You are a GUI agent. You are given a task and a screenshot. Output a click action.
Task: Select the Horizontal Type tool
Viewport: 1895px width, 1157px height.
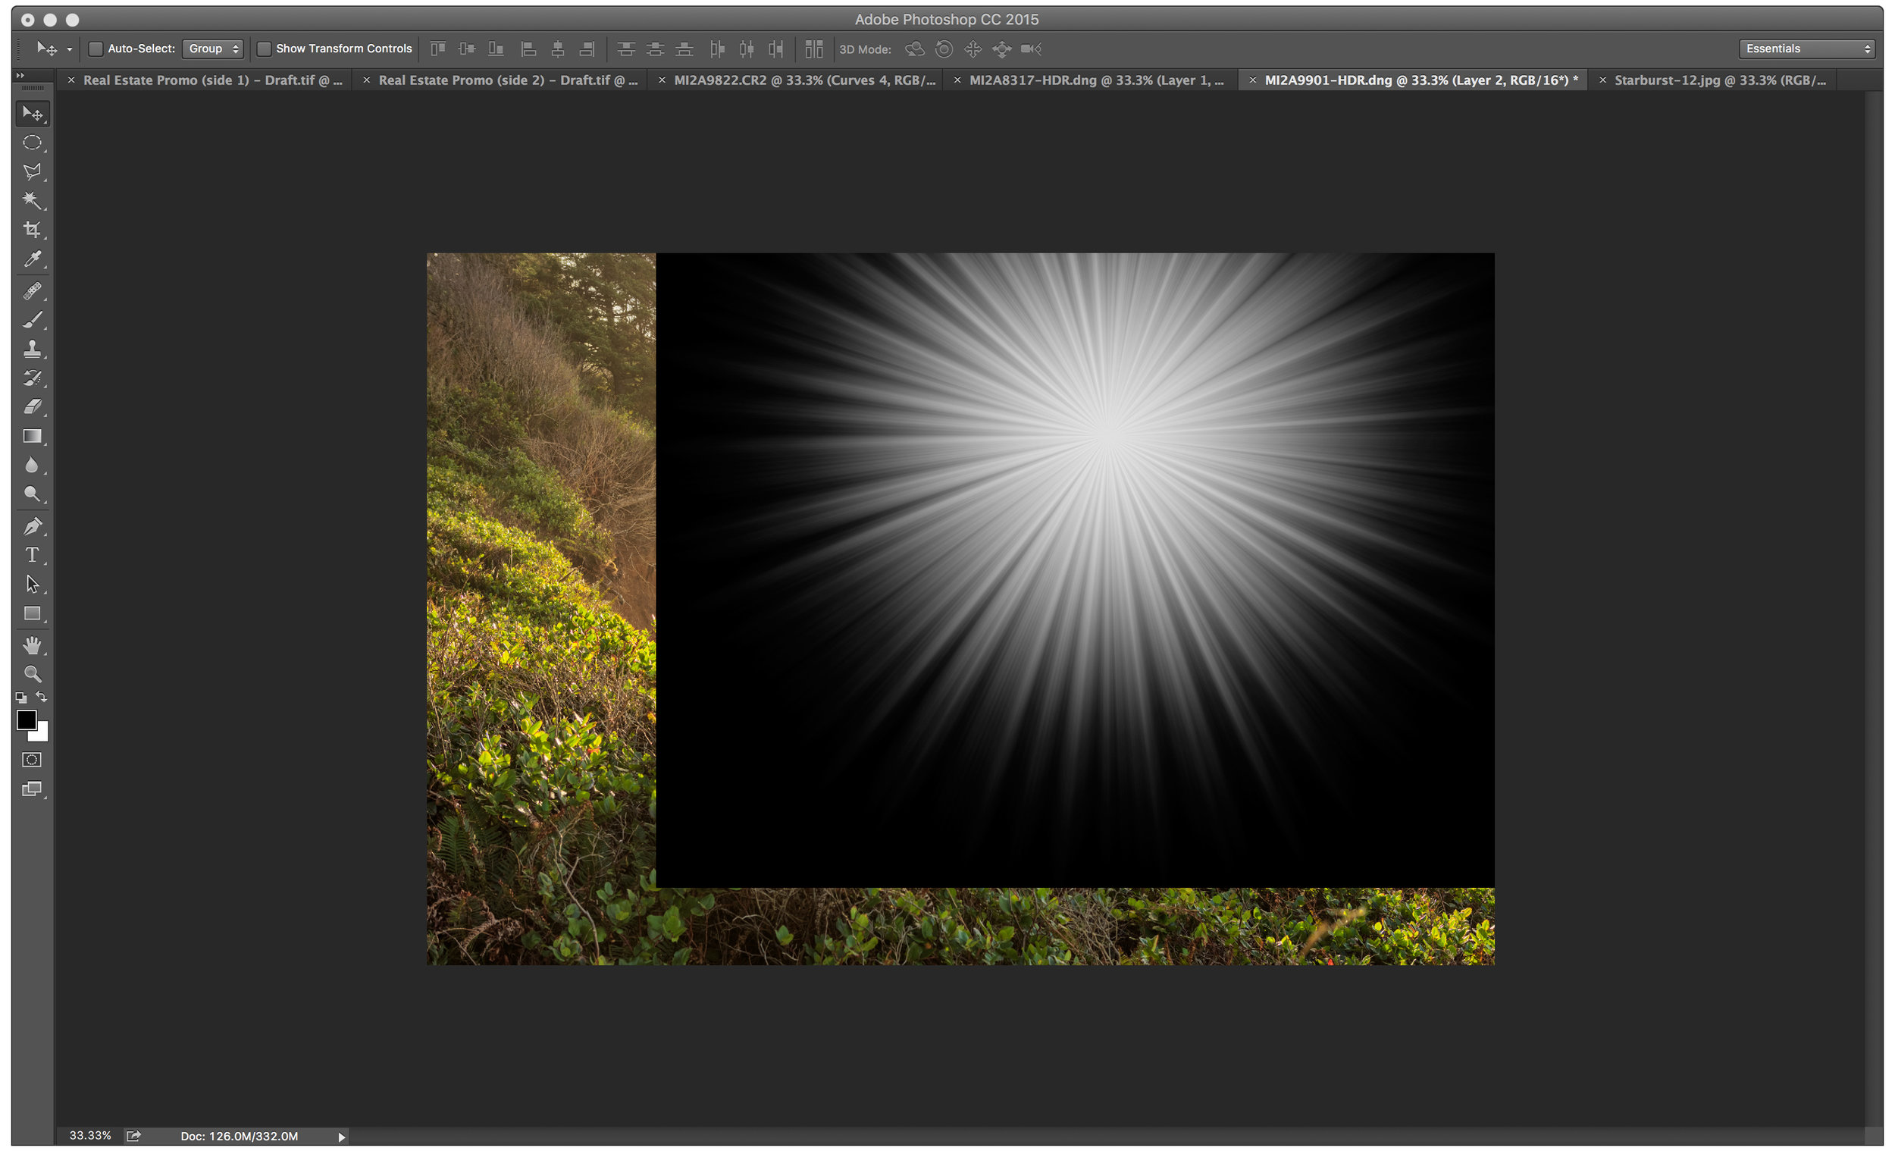33,556
